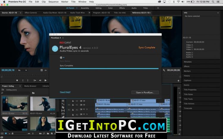Solo track A1

pos(87,109)
